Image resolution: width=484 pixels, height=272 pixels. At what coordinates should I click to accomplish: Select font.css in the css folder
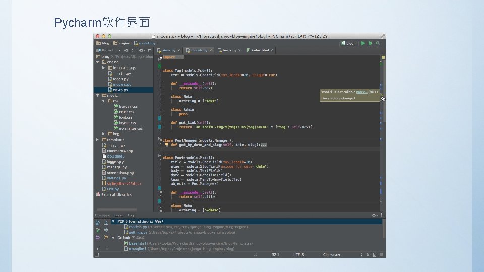click(124, 117)
